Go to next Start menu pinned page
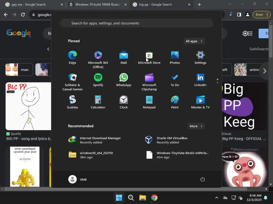Viewport: 273px width, 204px height. pos(218,82)
